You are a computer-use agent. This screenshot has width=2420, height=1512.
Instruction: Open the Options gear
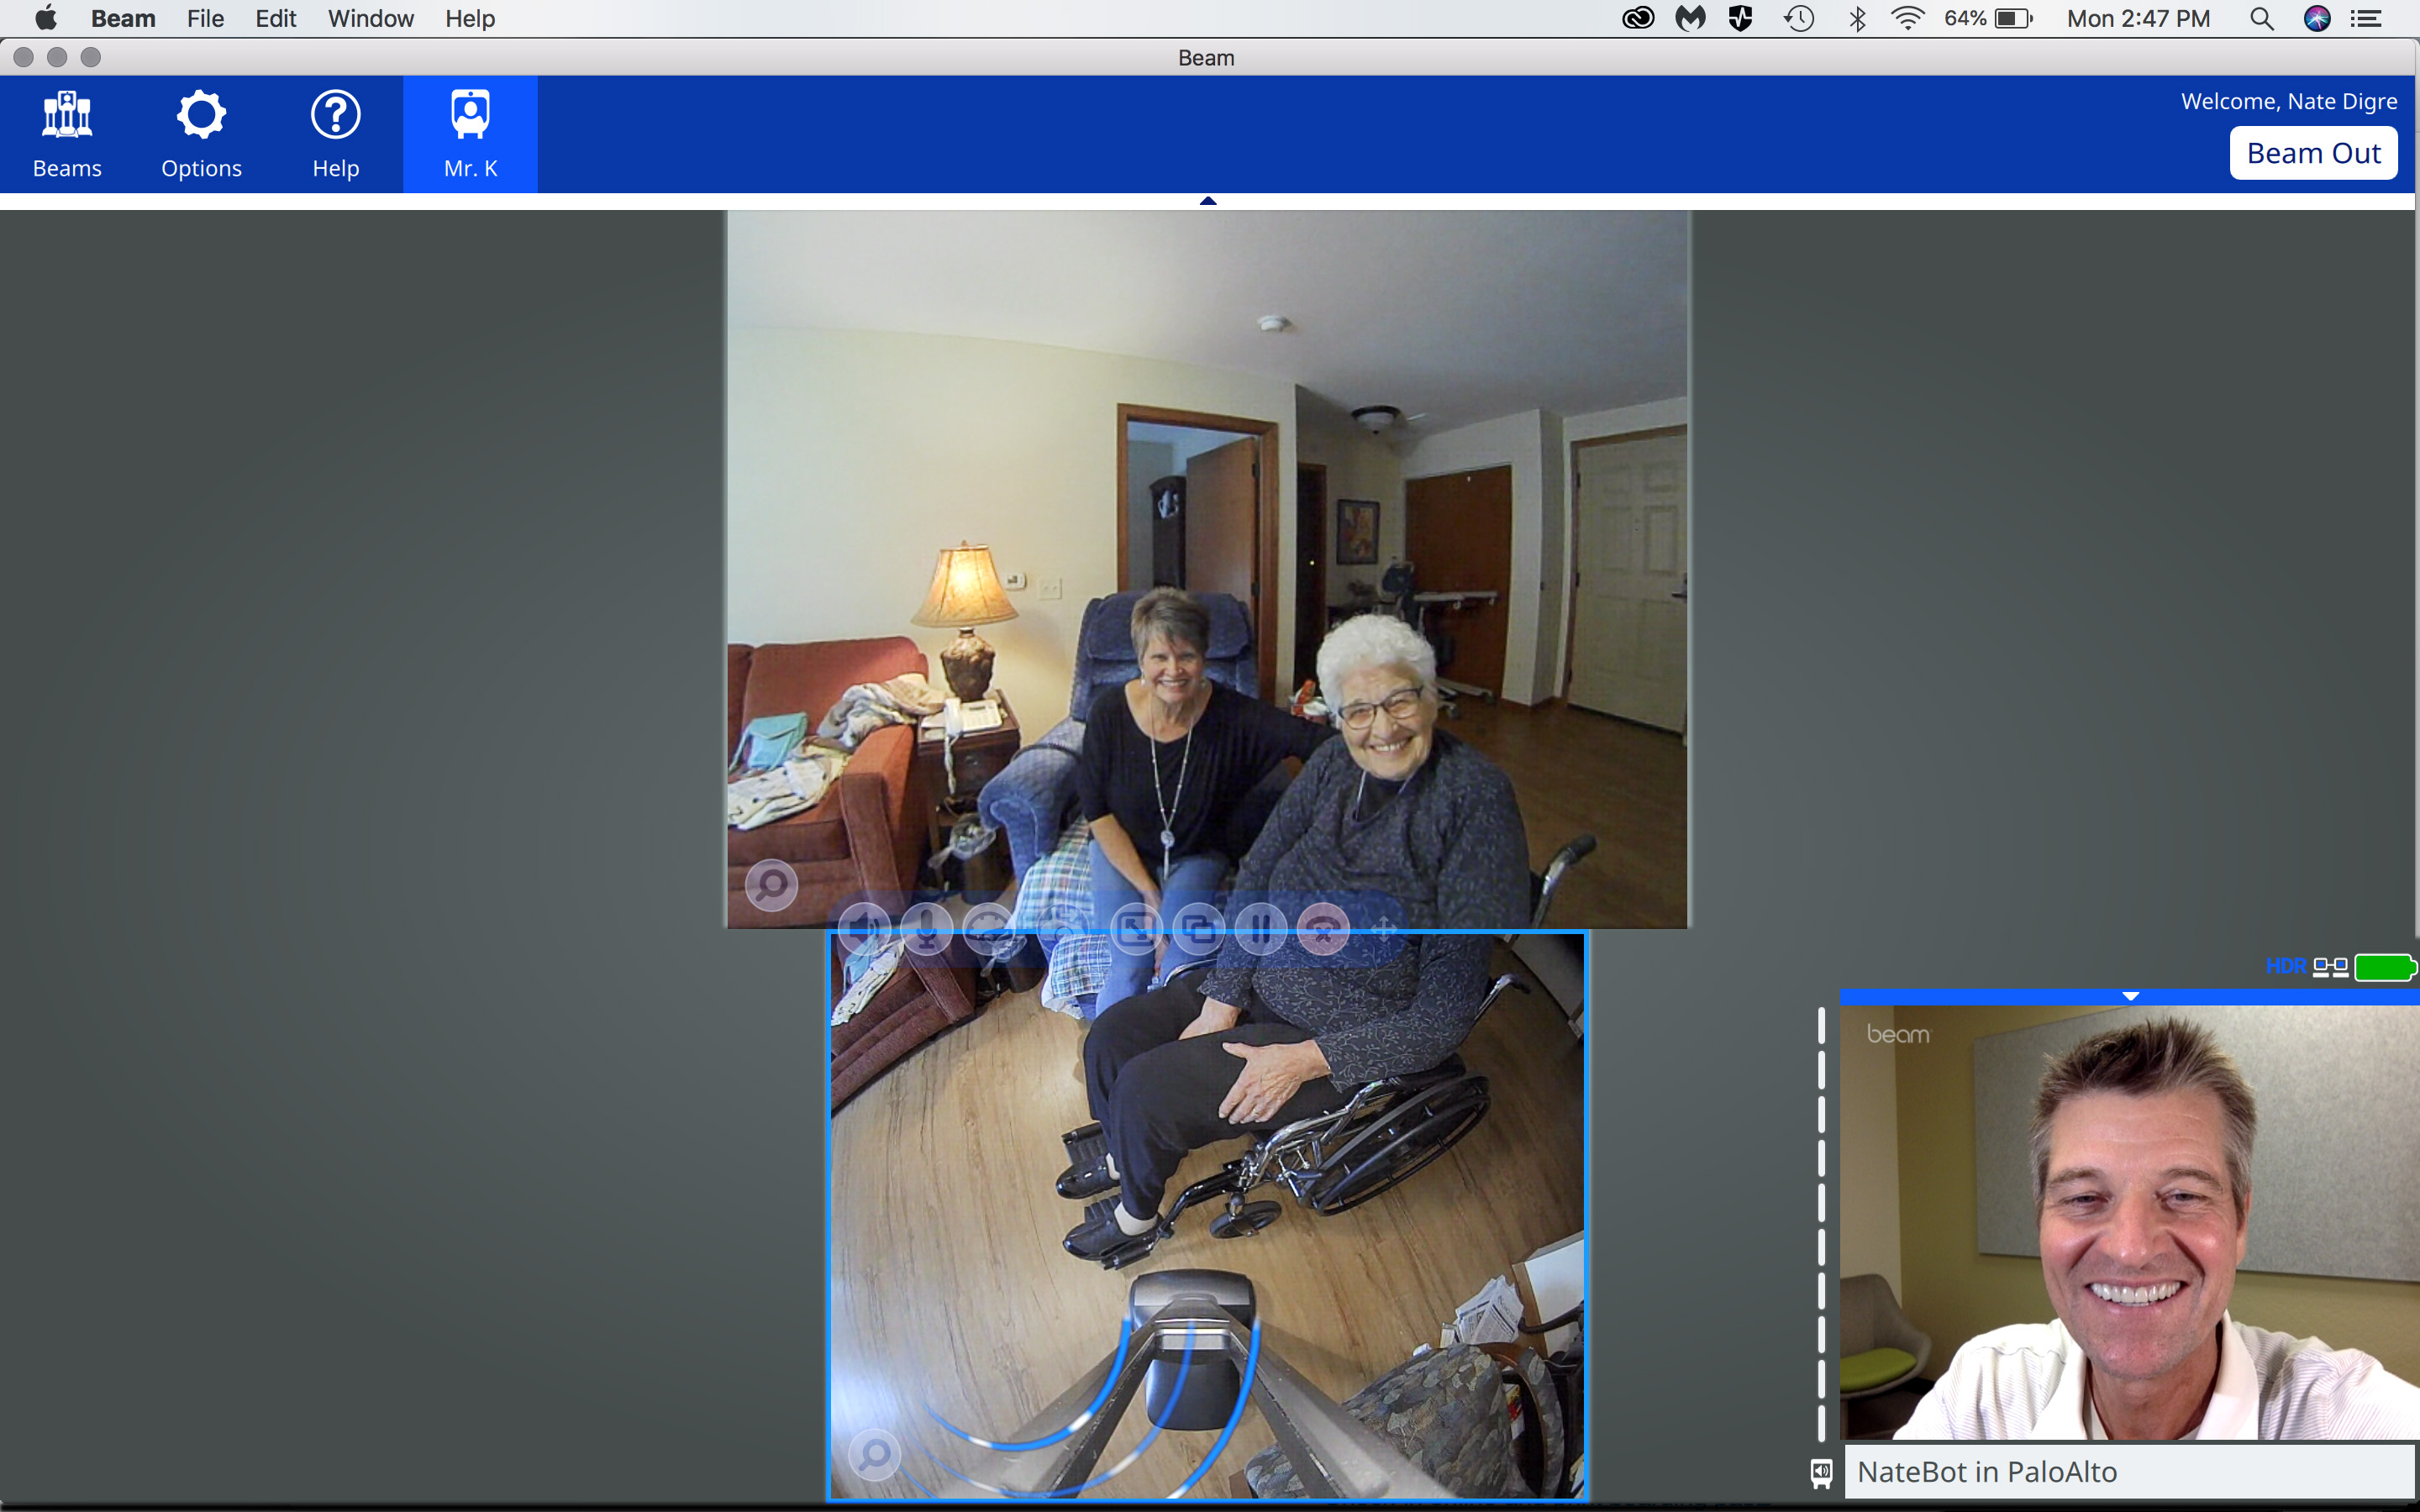point(201,134)
